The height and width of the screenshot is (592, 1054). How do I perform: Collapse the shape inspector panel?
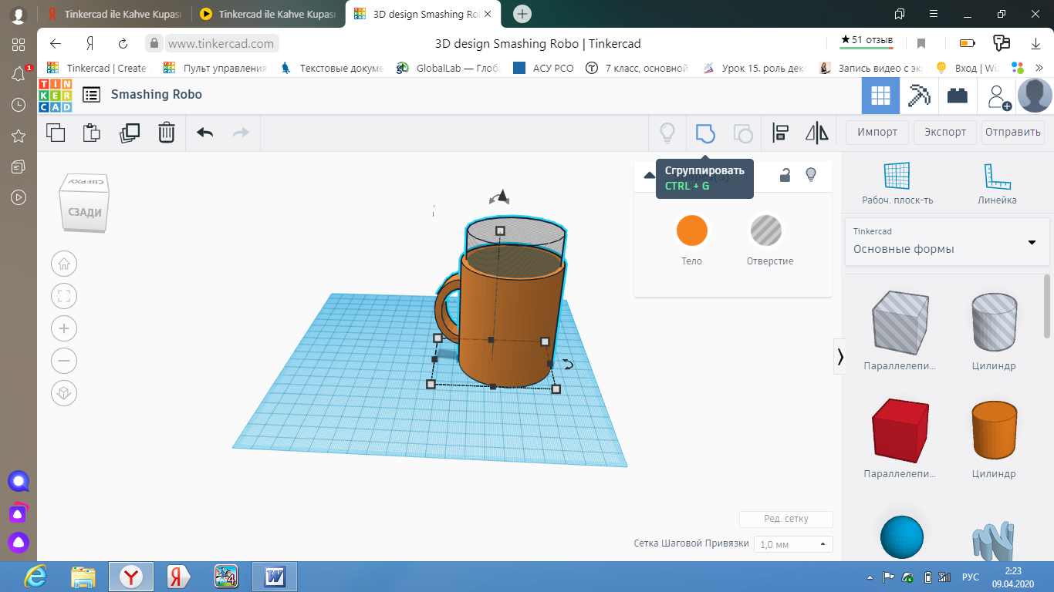point(650,176)
